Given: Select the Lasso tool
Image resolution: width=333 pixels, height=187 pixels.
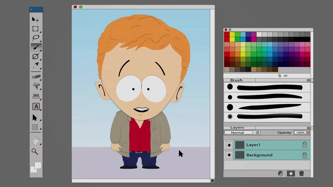Looking at the screenshot, I should click(36, 37).
